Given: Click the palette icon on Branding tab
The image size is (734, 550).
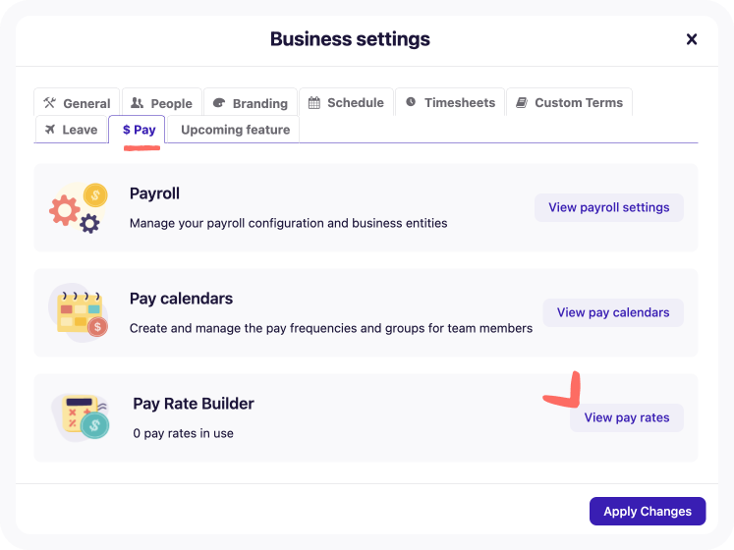Looking at the screenshot, I should pos(219,103).
